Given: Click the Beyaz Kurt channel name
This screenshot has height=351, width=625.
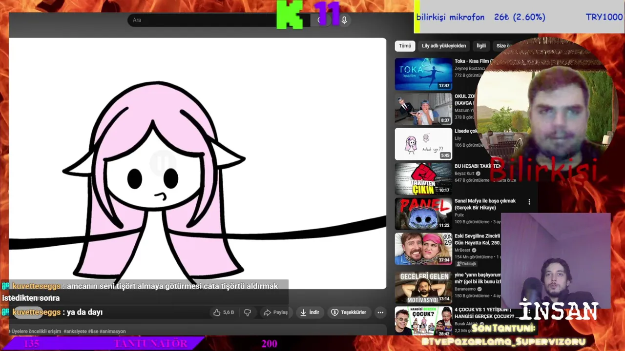Looking at the screenshot, I should click(x=465, y=174).
